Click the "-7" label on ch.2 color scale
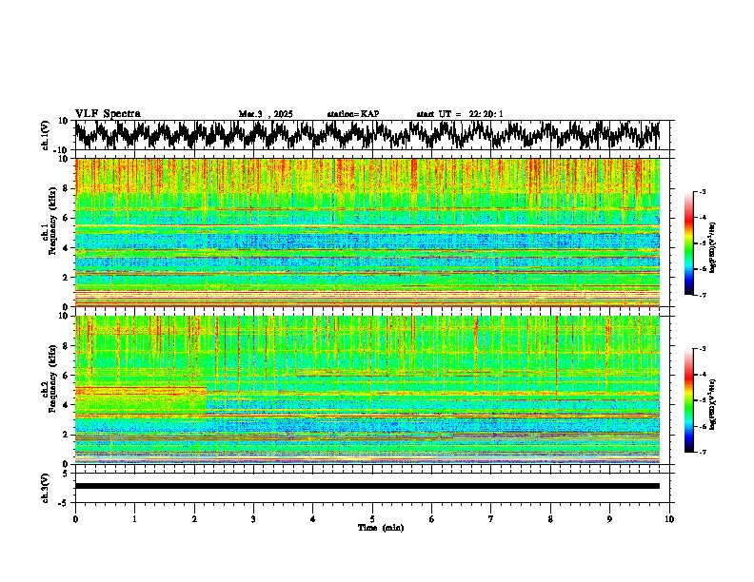Screen dimensions: 754x582 [703, 452]
